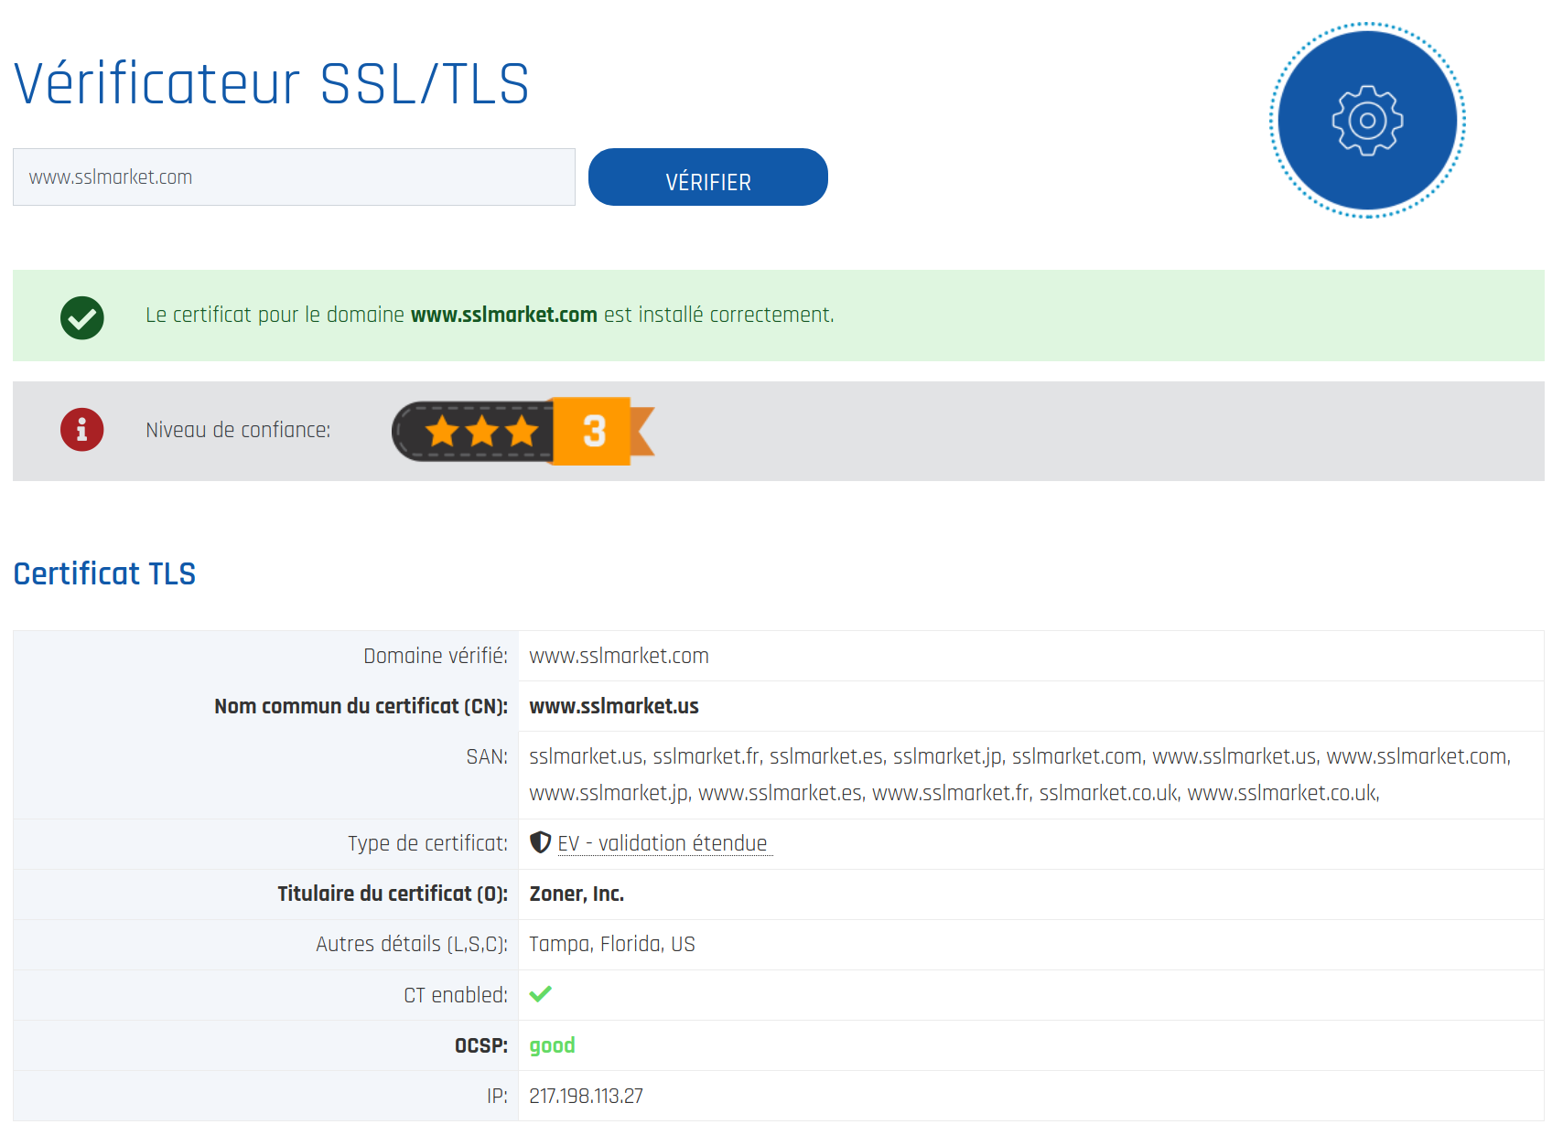The height and width of the screenshot is (1135, 1563).
Task: Click the OCSP label
Action: pyautogui.click(x=481, y=1045)
